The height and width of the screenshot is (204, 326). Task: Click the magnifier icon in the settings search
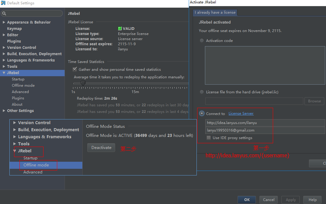(4, 13)
